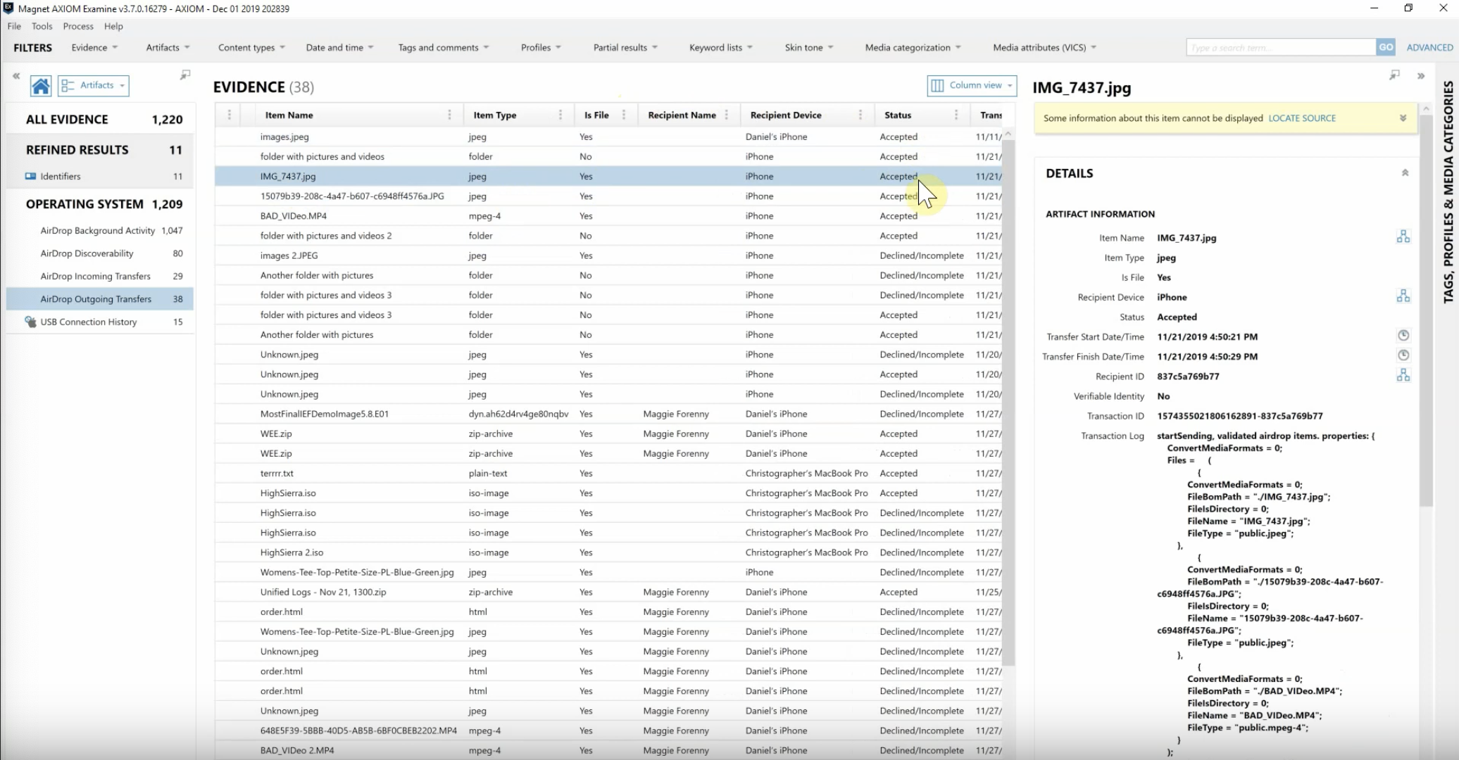Select REFINED RESULTS category
The image size is (1459, 760).
click(100, 150)
